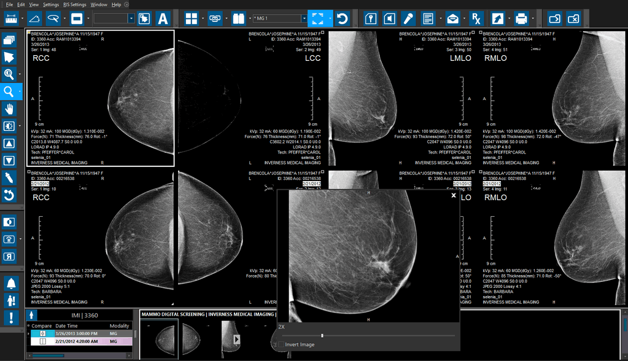Image resolution: width=628 pixels, height=361 pixels.
Task: Click the magnification slider handle
Action: (x=322, y=335)
